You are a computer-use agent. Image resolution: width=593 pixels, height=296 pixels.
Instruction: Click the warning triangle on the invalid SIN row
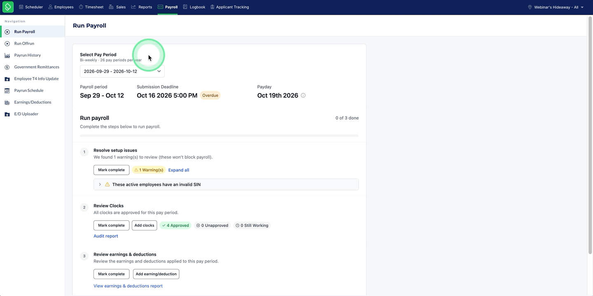click(107, 185)
